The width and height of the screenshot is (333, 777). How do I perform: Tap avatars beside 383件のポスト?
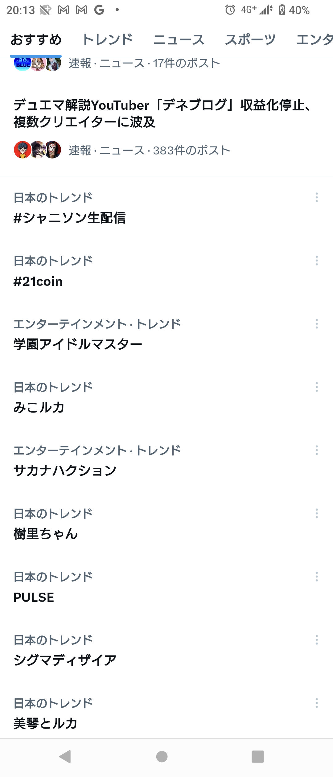click(x=37, y=150)
